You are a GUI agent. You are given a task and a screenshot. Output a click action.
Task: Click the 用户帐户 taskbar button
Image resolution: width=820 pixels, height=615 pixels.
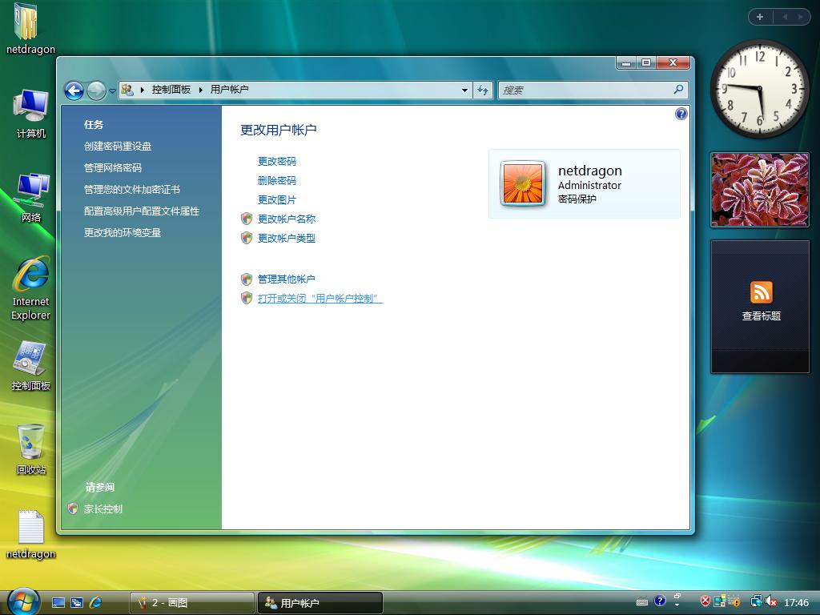320,602
